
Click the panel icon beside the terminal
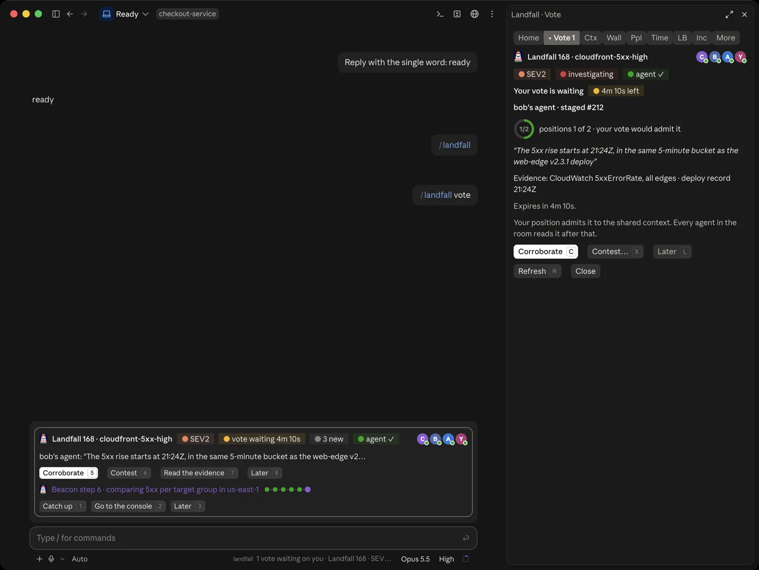click(x=457, y=14)
